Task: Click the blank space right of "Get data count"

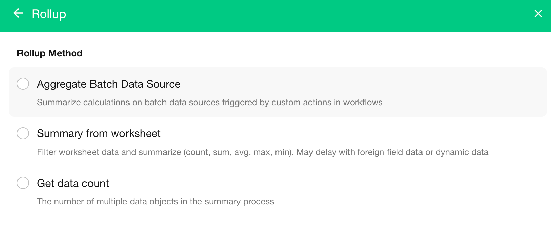Action: 303,184
